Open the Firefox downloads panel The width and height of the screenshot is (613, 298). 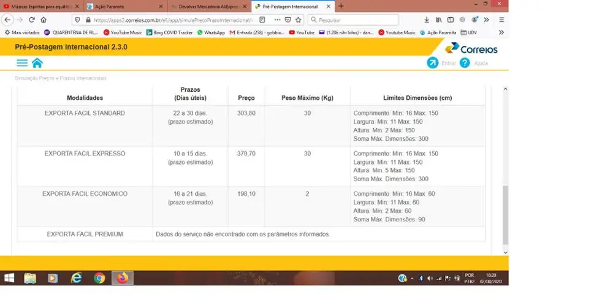coord(427,20)
